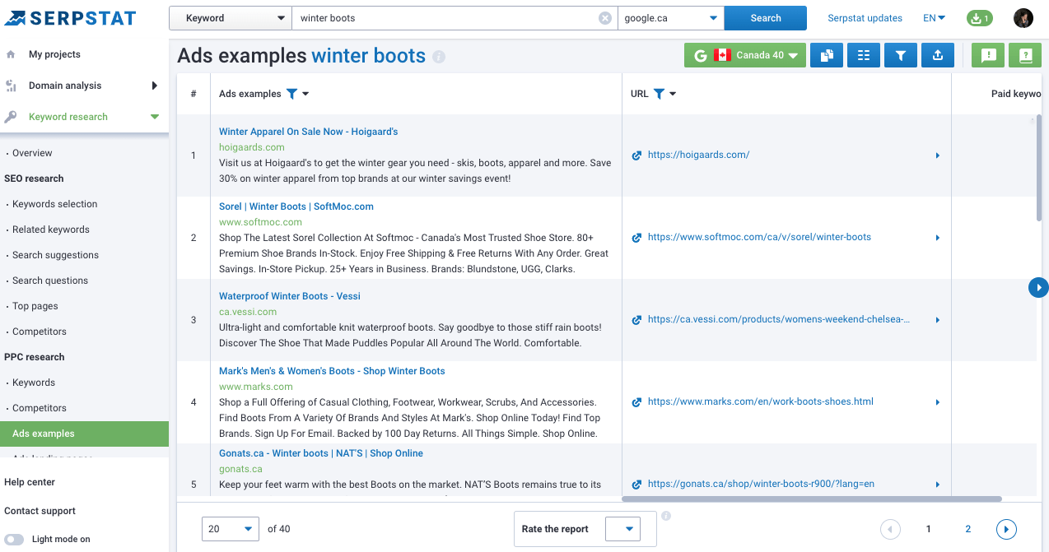Viewport: 1049px width, 552px height.
Task: Open the Help center link
Action: point(30,482)
